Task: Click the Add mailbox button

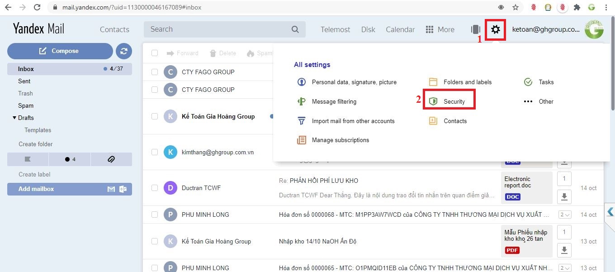Action: coord(70,189)
